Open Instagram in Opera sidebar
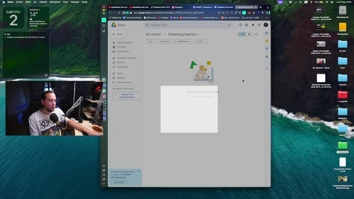Image resolution: width=354 pixels, height=199 pixels. point(104,96)
